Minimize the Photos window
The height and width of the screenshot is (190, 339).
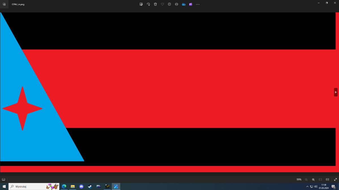[319, 3]
